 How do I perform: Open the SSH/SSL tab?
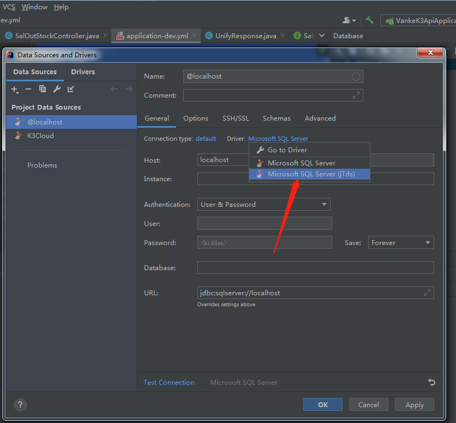(x=236, y=118)
